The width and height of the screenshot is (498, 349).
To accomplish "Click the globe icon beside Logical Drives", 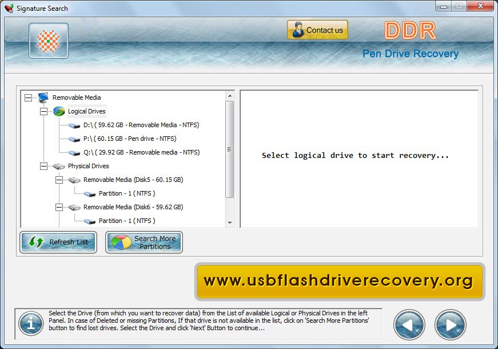I will point(59,111).
